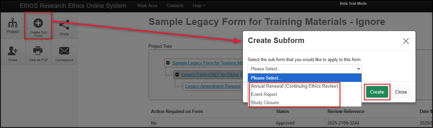Choose the Event Report option
This screenshot has width=433, height=128.
(x=264, y=94)
